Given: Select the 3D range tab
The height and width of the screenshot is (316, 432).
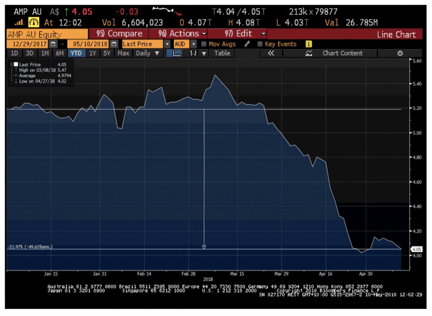Looking at the screenshot, I should tap(30, 53).
